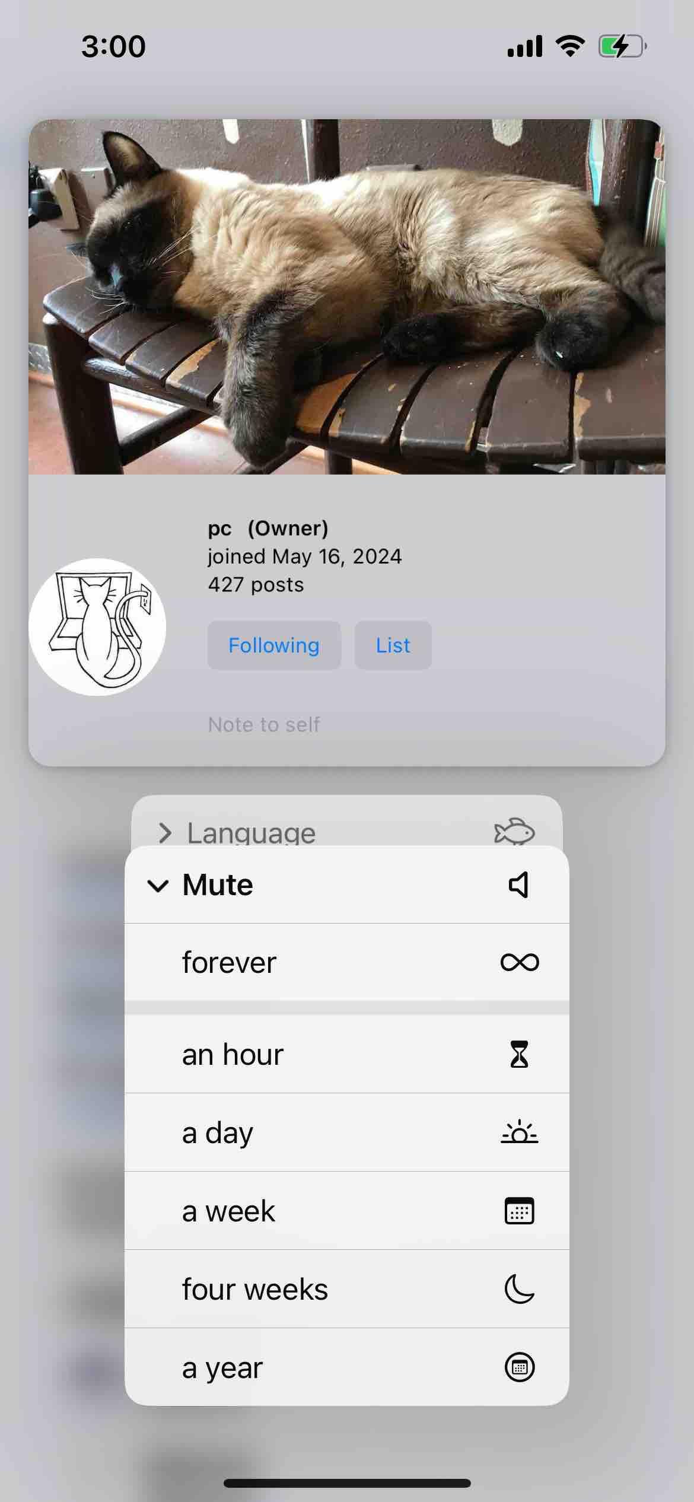694x1502 pixels.
Task: Tap the Note to self field
Action: coord(264,724)
